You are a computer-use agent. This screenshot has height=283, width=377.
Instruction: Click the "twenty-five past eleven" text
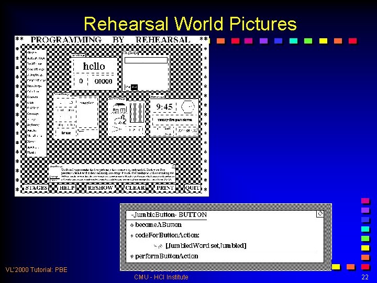coord(175,119)
